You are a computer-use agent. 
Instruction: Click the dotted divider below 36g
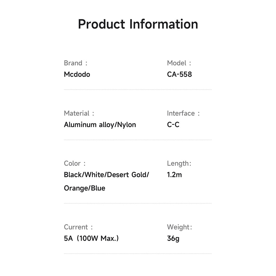tap(138, 254)
